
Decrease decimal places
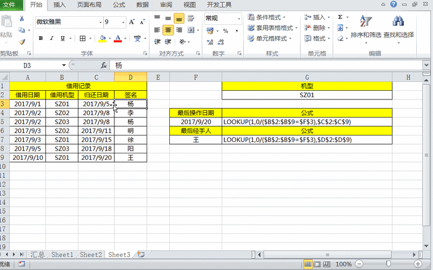pyautogui.click(x=221, y=42)
